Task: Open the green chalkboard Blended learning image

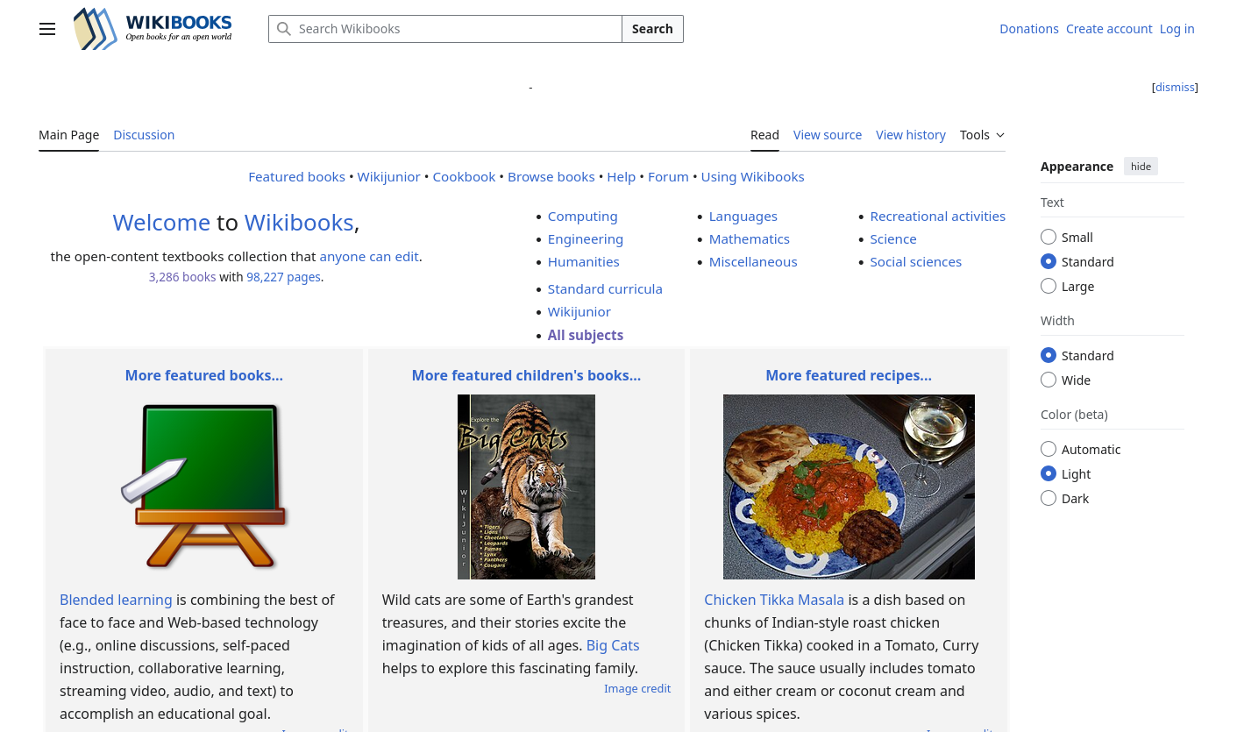Action: tap(204, 487)
